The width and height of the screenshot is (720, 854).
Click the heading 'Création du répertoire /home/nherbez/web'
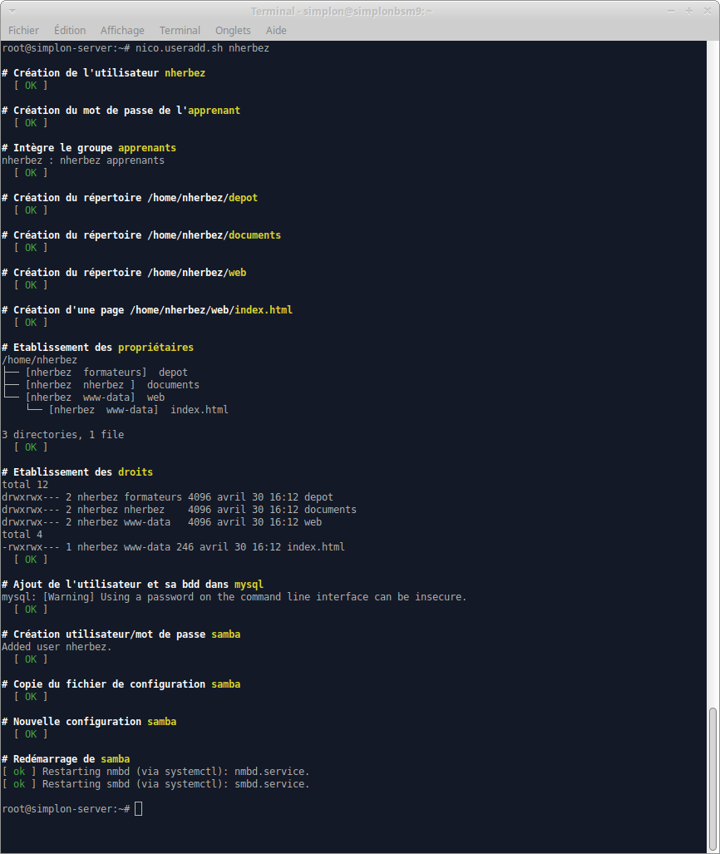tap(124, 273)
